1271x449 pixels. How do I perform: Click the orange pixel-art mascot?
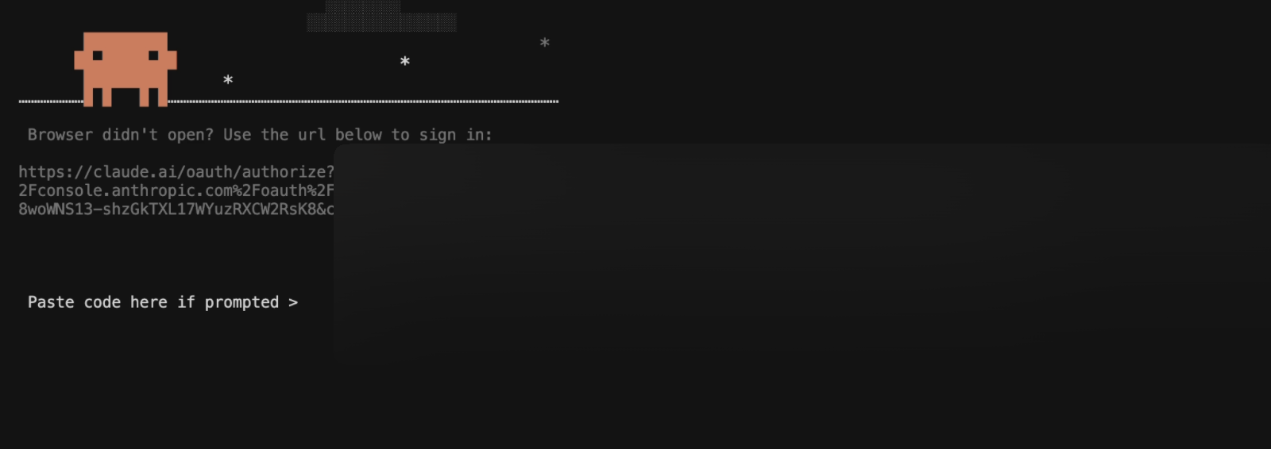(x=126, y=69)
